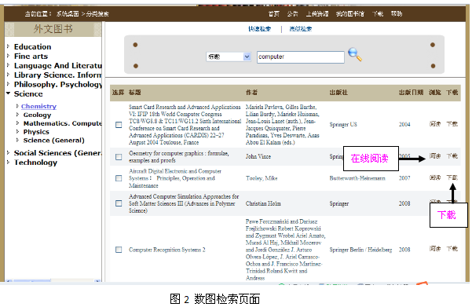Check the Aircraft Digital Electronic row checkbox
Viewport: 472px width, 307px height.
(x=119, y=178)
